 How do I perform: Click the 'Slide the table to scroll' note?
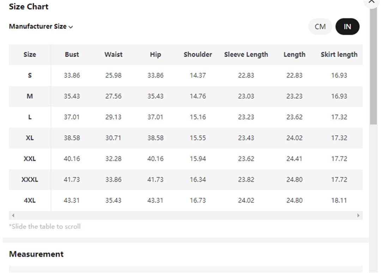tap(45, 227)
